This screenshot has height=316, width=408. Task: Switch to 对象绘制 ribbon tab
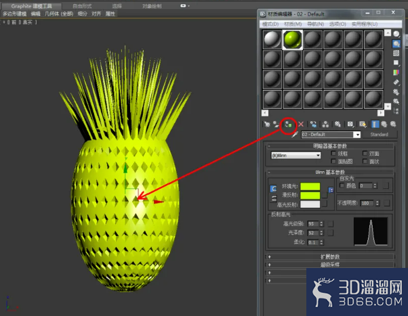[x=152, y=6]
